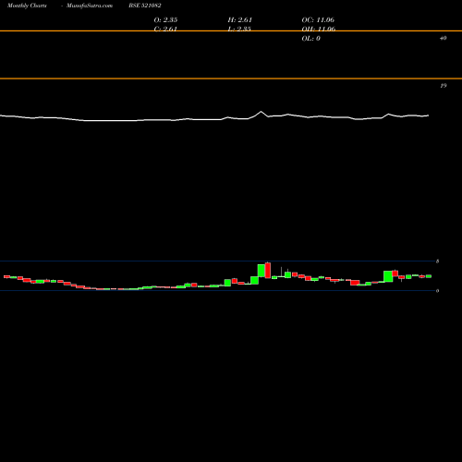Select the OH: 11.06 reading
The width and height of the screenshot is (462, 462).
pyautogui.click(x=319, y=29)
